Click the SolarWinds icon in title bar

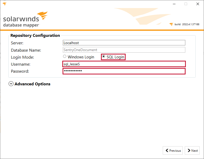click(4, 4)
